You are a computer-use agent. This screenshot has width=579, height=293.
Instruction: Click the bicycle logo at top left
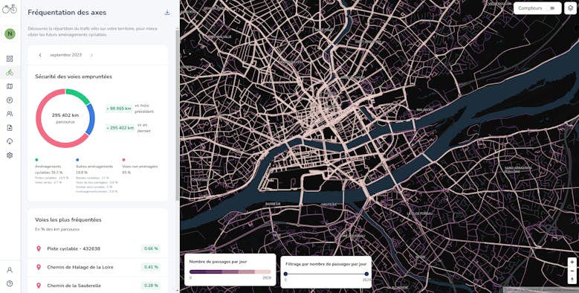[10, 8]
